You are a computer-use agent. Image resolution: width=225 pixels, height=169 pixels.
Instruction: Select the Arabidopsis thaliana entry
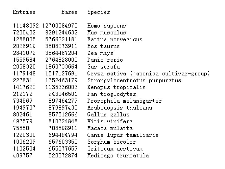[120, 108]
